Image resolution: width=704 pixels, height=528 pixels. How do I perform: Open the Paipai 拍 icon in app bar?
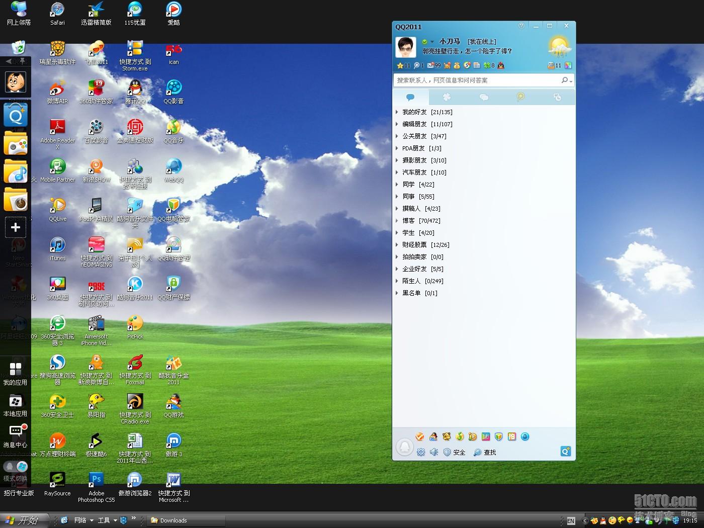512,436
